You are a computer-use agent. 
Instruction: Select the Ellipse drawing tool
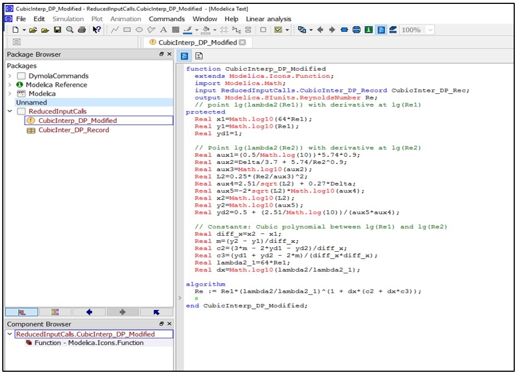pyautogui.click(x=139, y=30)
